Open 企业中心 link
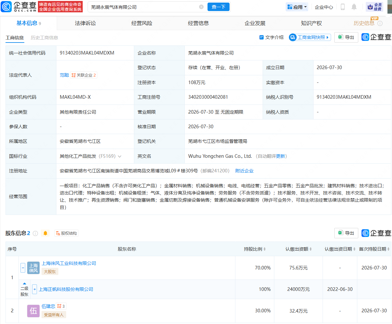This screenshot has height=324, width=392. 324,7
